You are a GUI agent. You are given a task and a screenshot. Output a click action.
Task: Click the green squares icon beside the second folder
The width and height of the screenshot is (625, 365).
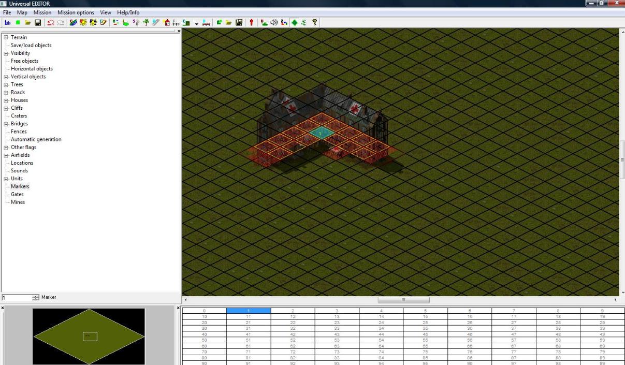tap(219, 22)
